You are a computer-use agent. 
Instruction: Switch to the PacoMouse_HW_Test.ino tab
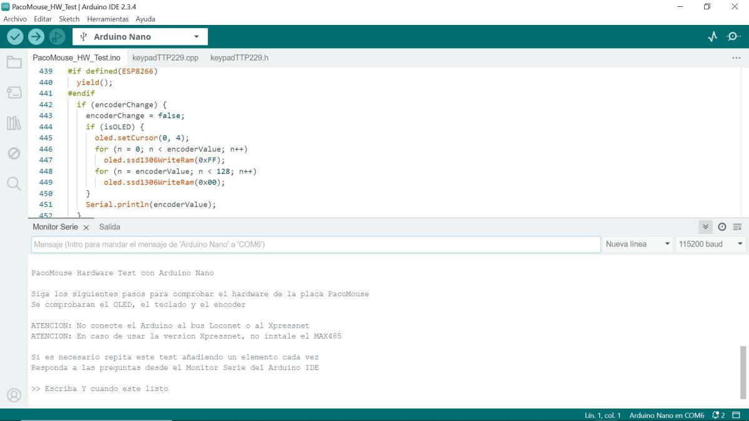pyautogui.click(x=77, y=58)
